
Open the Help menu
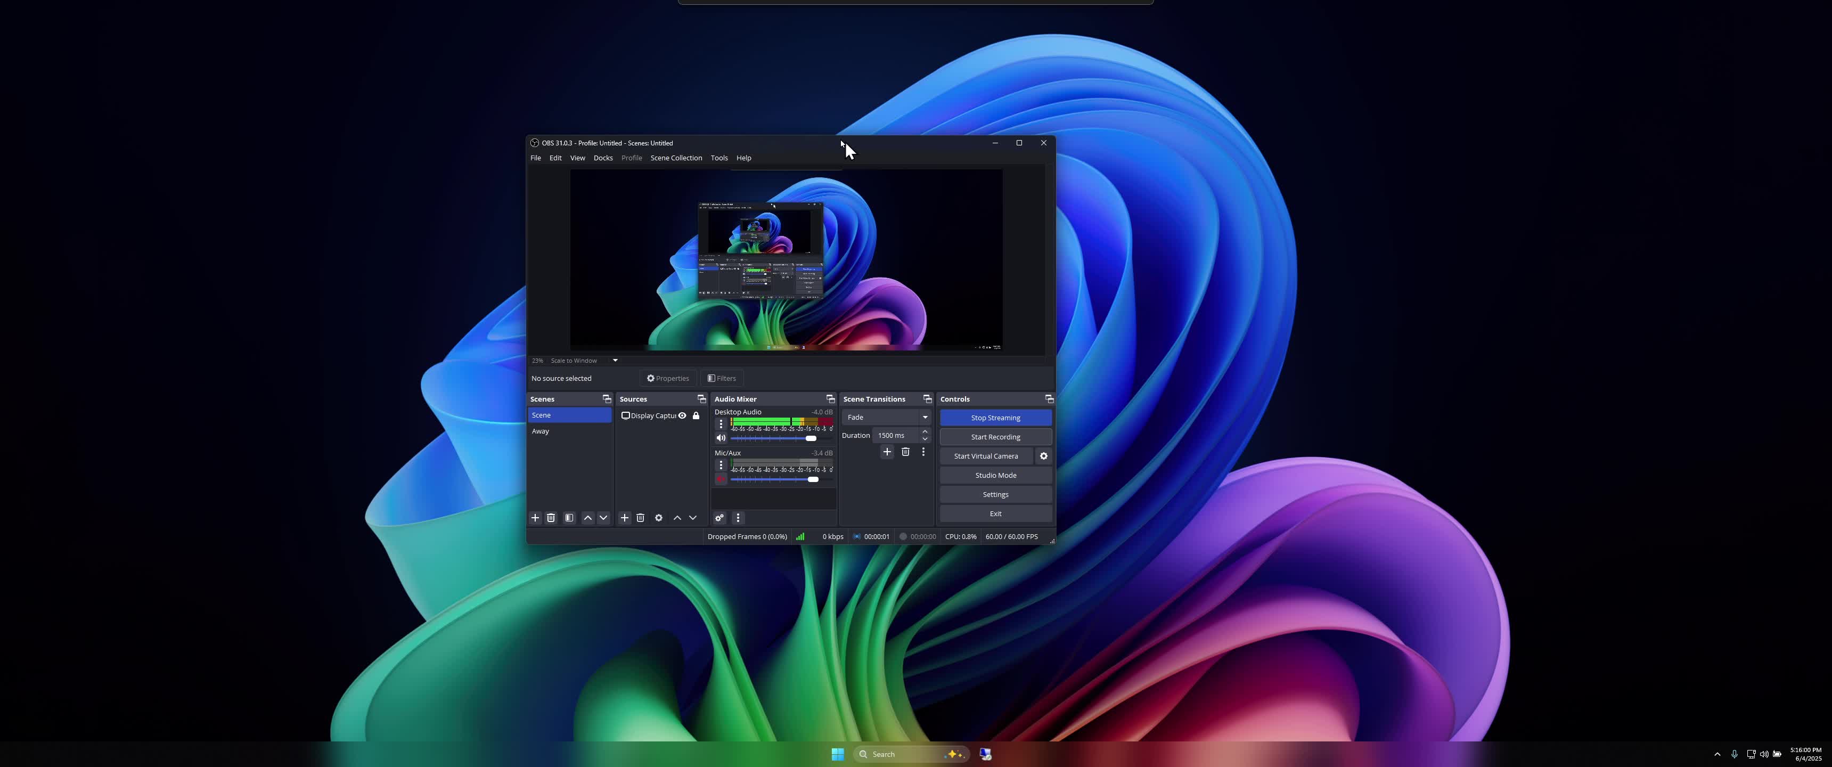point(744,158)
